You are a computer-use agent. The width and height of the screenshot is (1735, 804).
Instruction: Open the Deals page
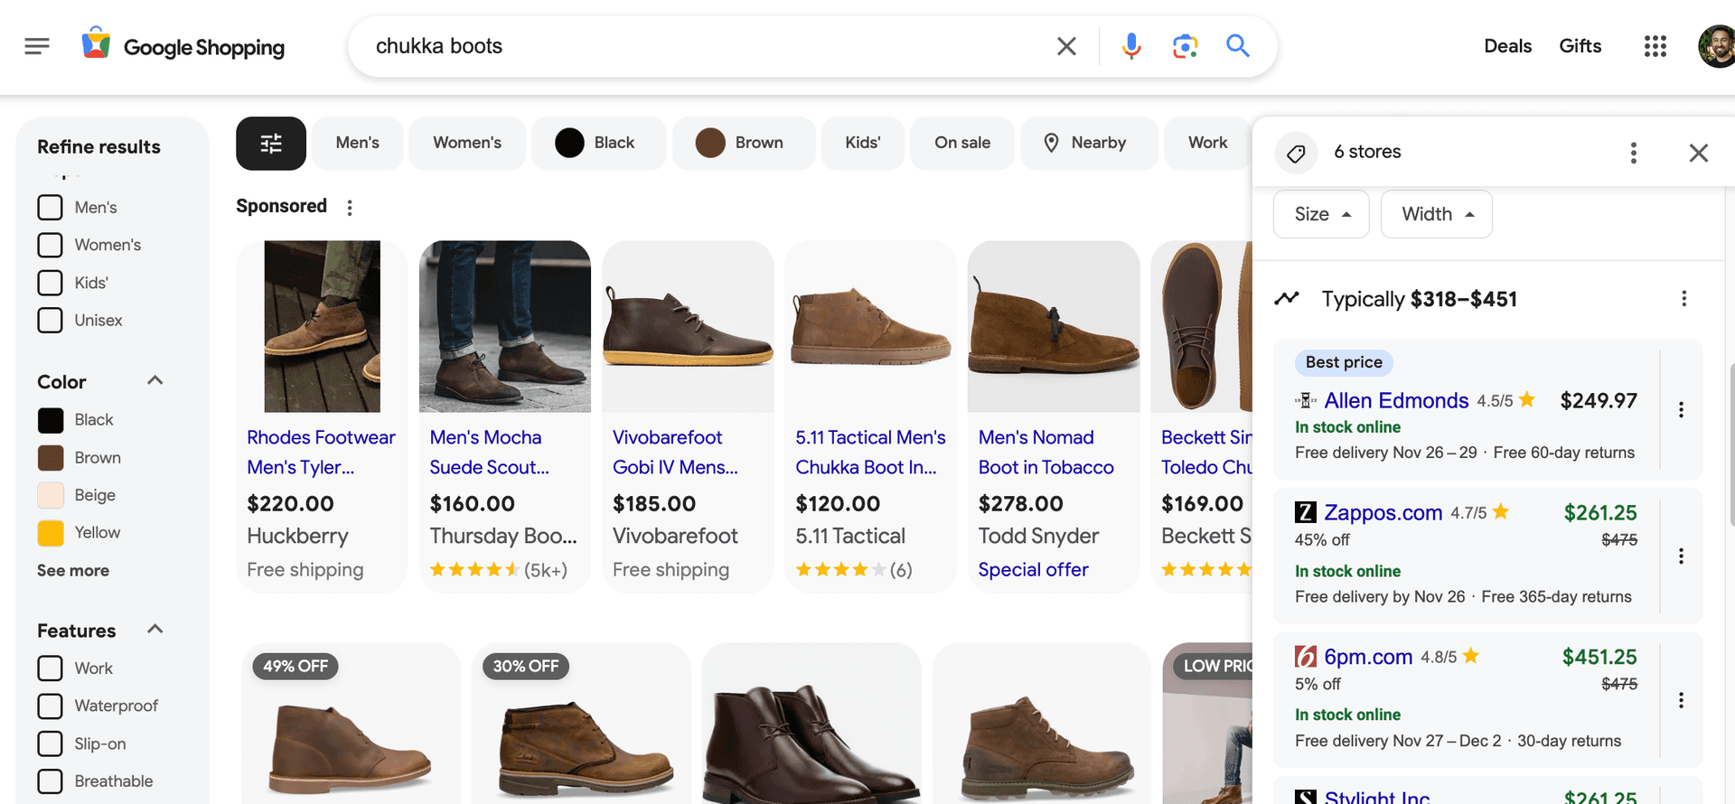(1507, 46)
